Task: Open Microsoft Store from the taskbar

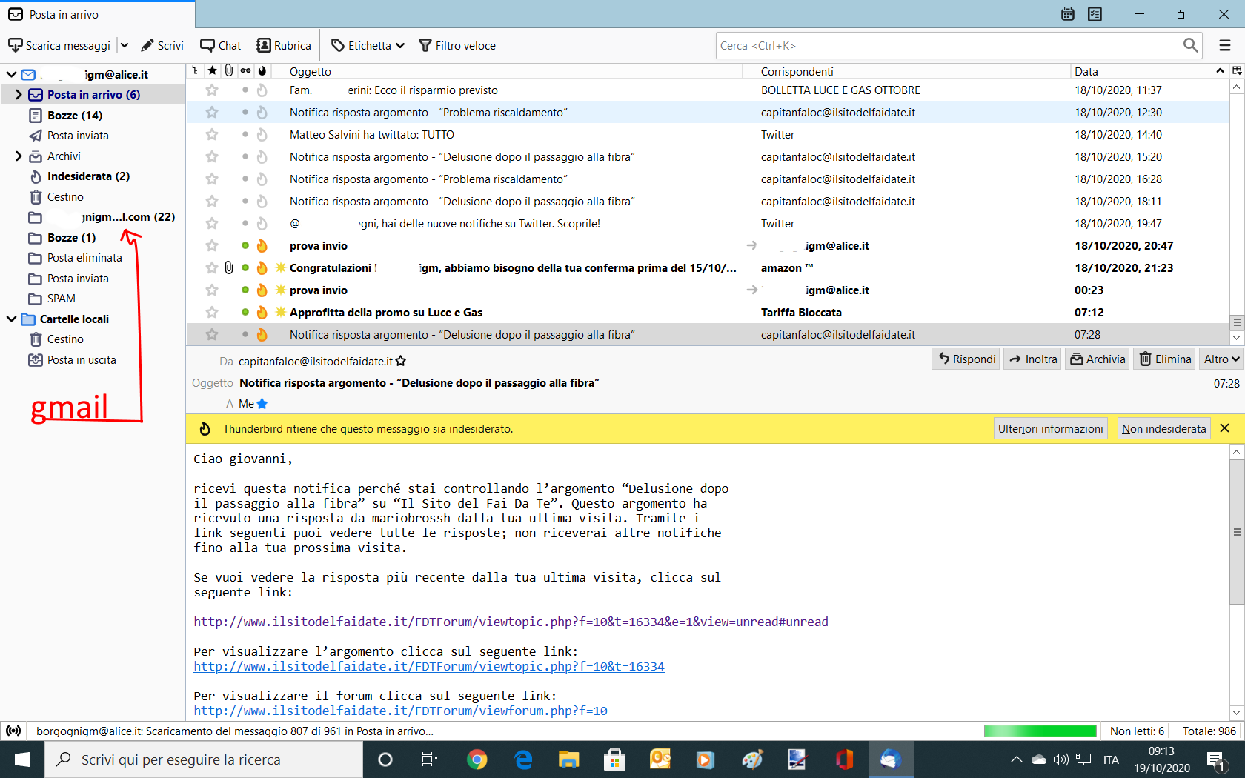Action: click(x=614, y=759)
